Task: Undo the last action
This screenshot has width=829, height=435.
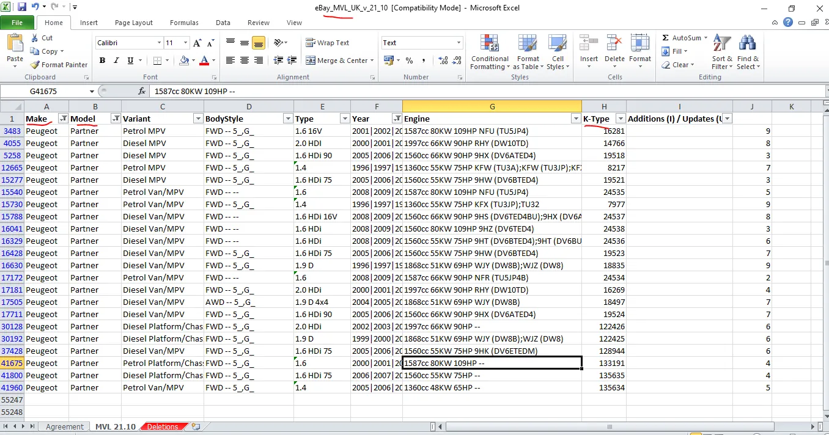Action: pyautogui.click(x=35, y=7)
